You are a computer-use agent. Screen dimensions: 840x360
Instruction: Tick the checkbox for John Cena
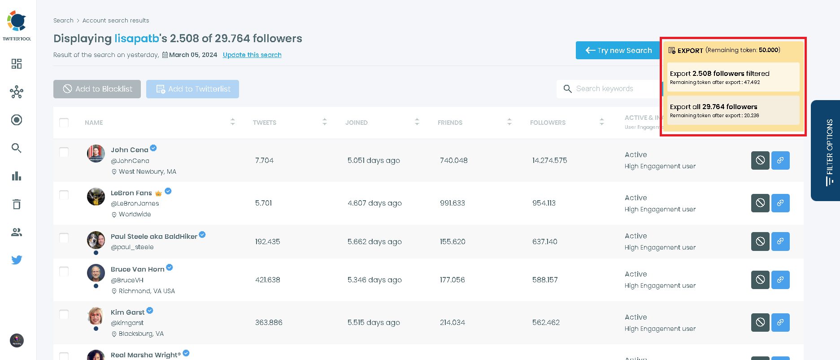[64, 152]
